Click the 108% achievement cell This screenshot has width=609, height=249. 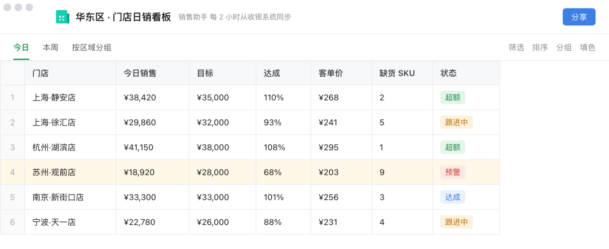[284, 148]
